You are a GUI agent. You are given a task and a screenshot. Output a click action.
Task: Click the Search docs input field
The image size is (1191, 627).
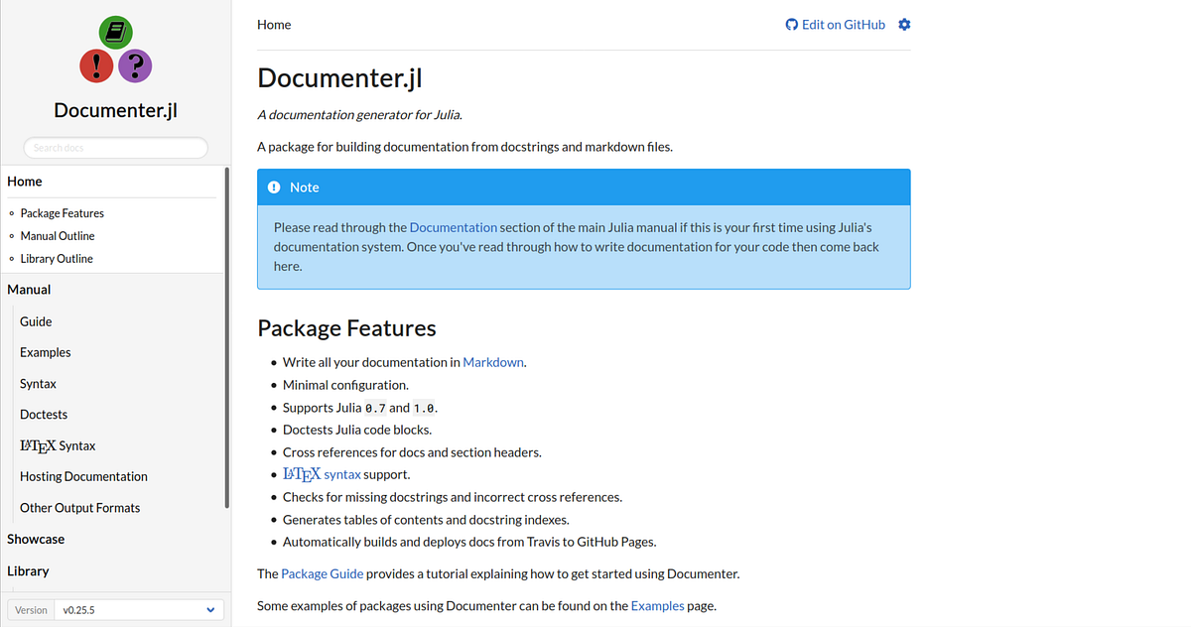115,147
